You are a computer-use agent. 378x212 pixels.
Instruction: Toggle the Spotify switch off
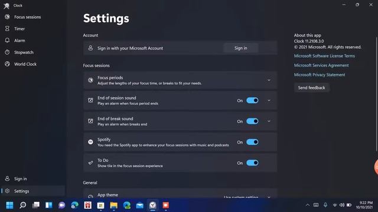point(252,142)
